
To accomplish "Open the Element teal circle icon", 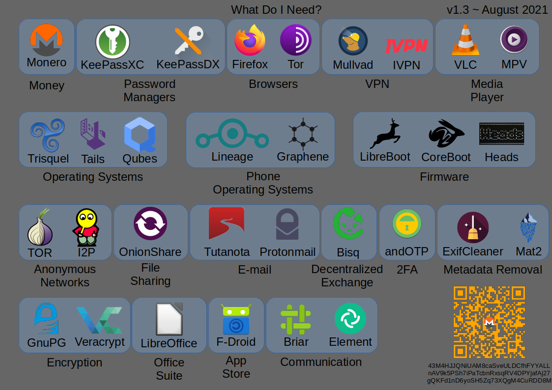I will coord(350,319).
